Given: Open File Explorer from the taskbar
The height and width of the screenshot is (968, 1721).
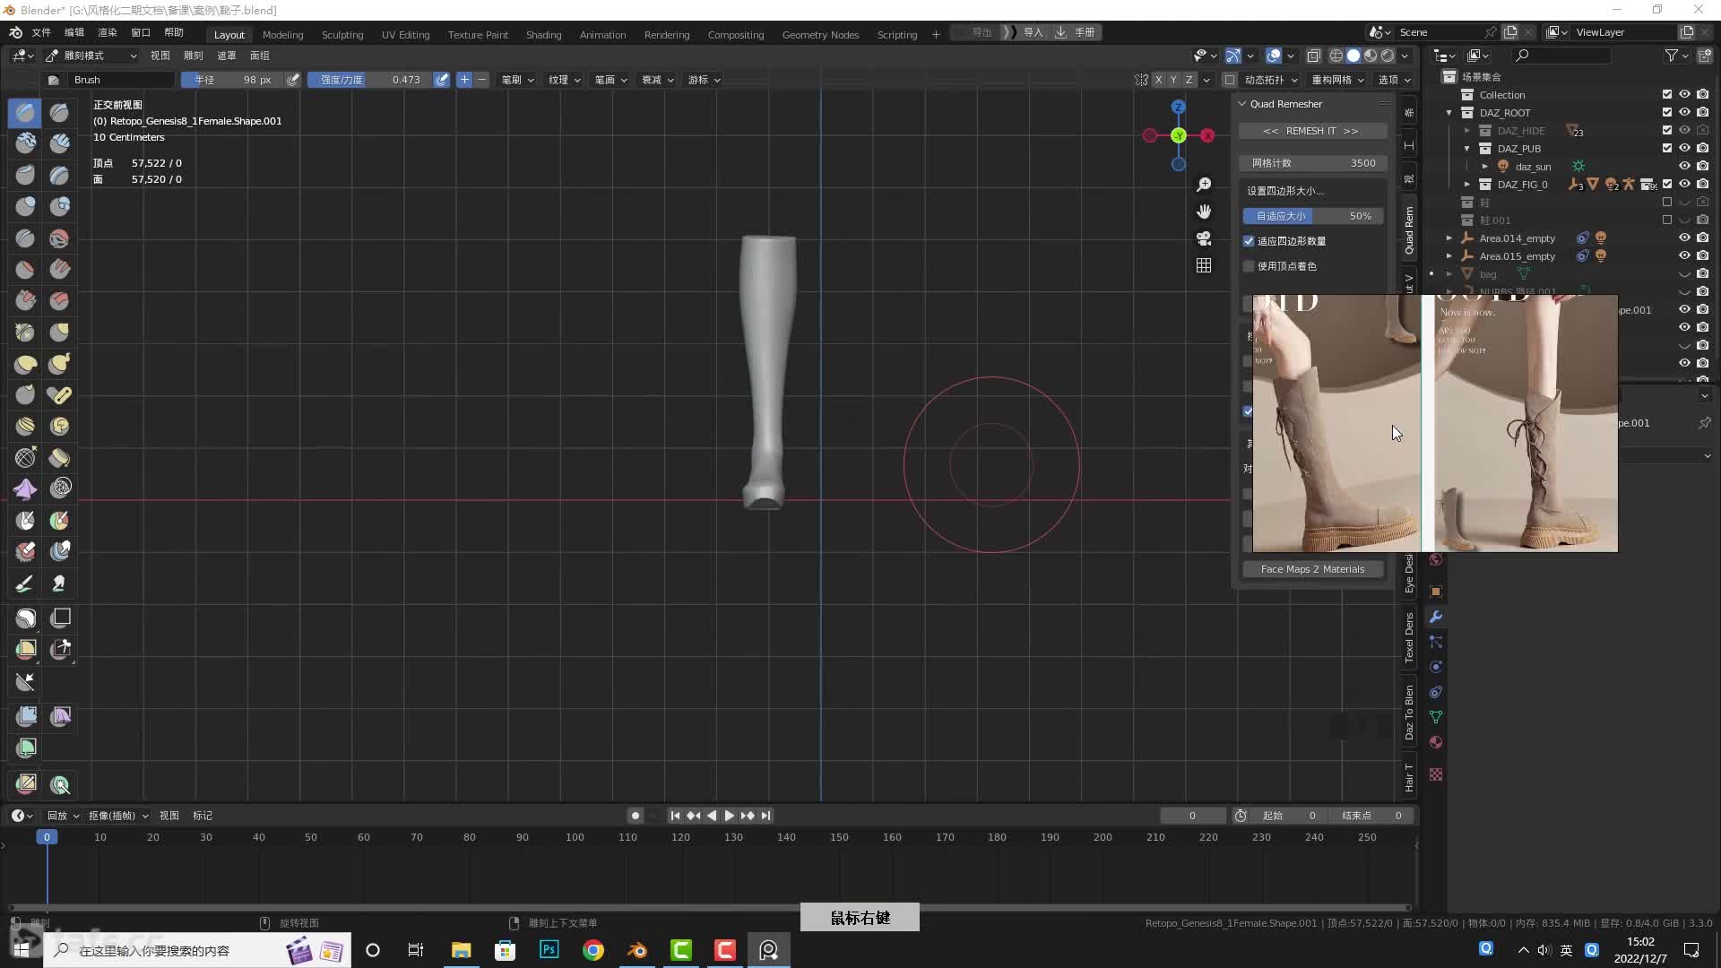Looking at the screenshot, I should coord(462,950).
